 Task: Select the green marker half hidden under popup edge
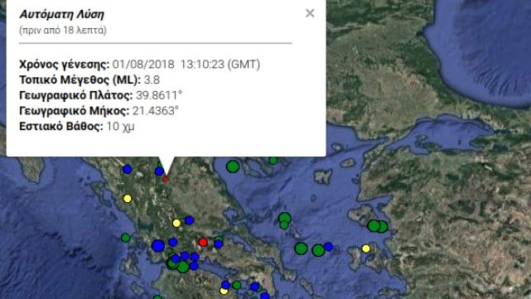point(273,160)
